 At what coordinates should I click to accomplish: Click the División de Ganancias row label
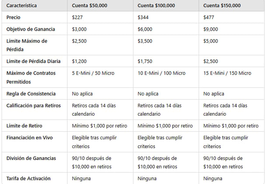[x=31, y=158]
